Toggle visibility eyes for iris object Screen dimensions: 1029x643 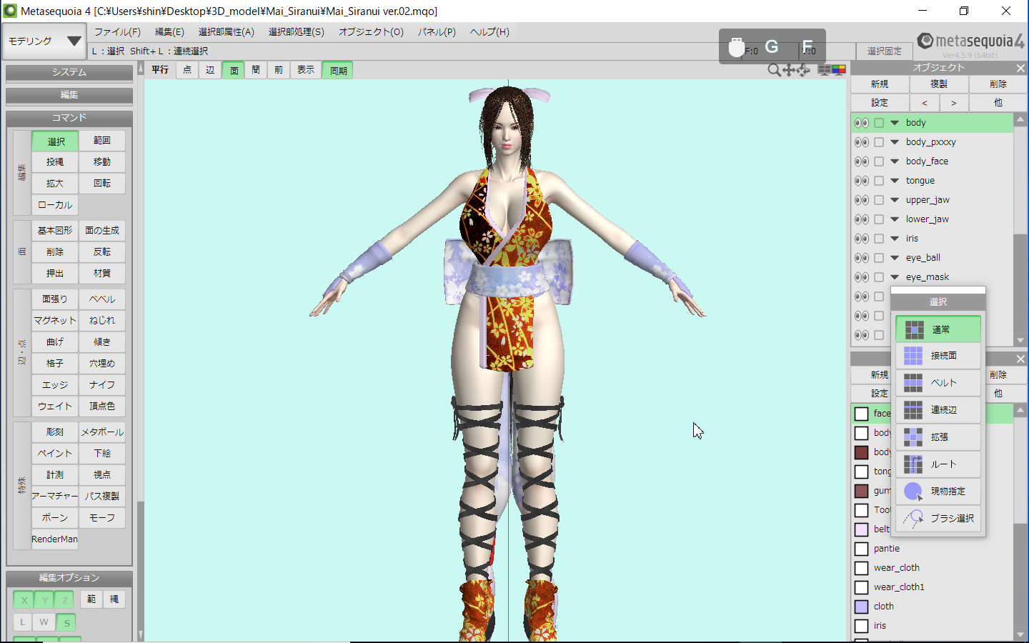[x=861, y=239]
